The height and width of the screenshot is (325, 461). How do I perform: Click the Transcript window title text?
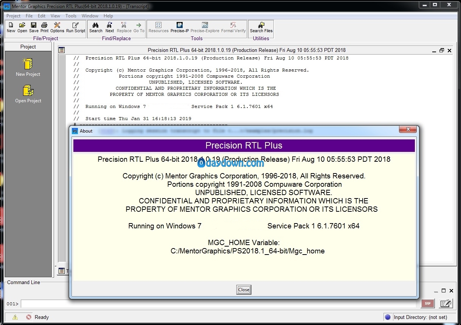247,50
